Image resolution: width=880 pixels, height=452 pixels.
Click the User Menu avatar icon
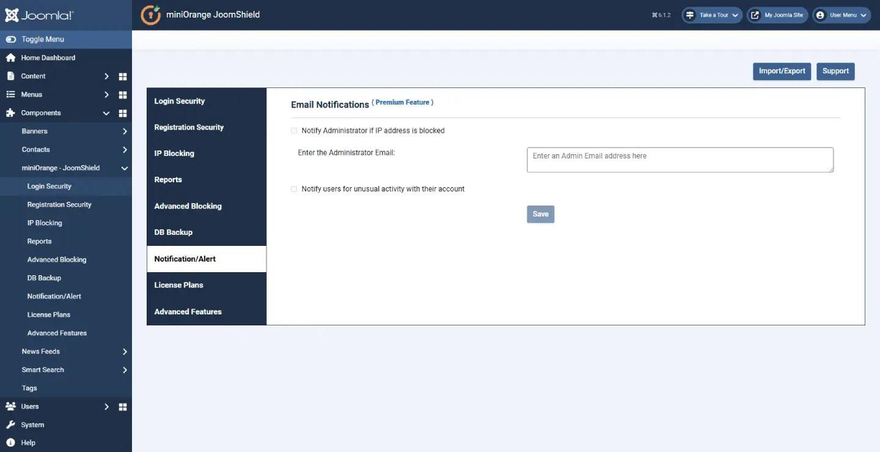[820, 15]
